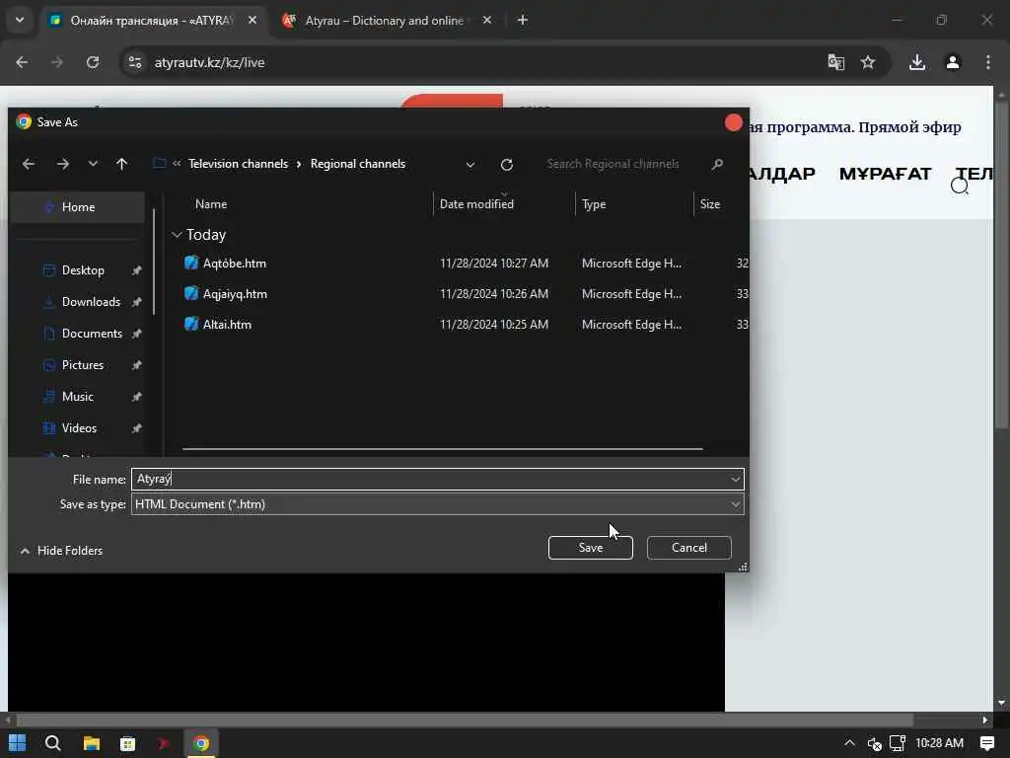The height and width of the screenshot is (758, 1010).
Task: Click the Save button
Action: pyautogui.click(x=590, y=547)
